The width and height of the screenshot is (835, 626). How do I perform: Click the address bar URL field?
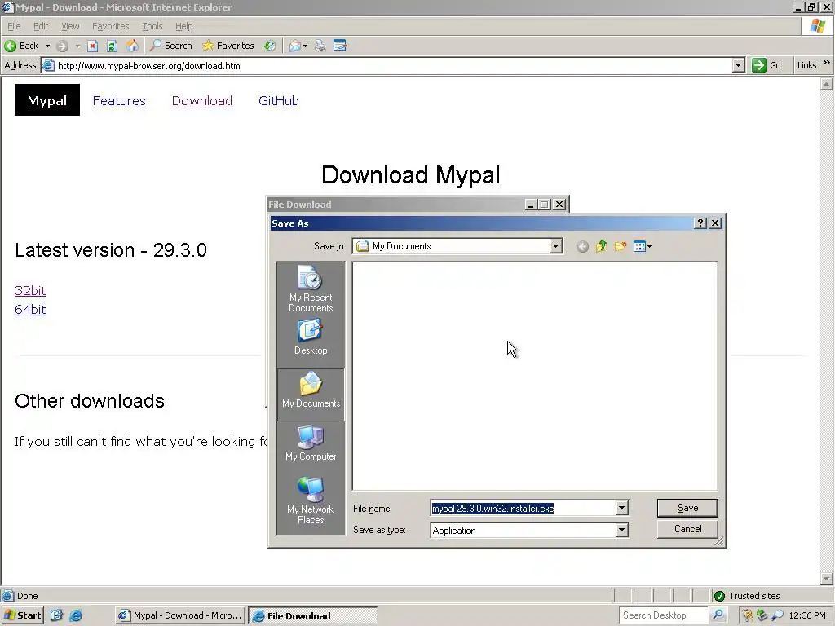pos(394,65)
